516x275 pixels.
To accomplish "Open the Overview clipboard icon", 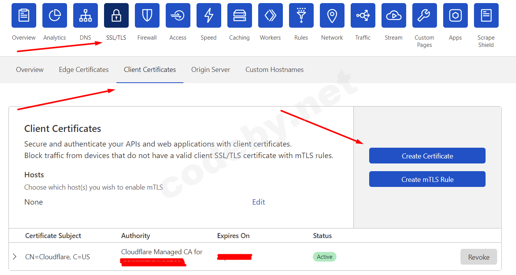I will coord(24,15).
